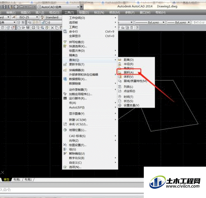Image resolution: width=206 pixels, height=198 pixels.
Task: Select 运行脚本(R)... menu entry
Action: coord(90,99)
